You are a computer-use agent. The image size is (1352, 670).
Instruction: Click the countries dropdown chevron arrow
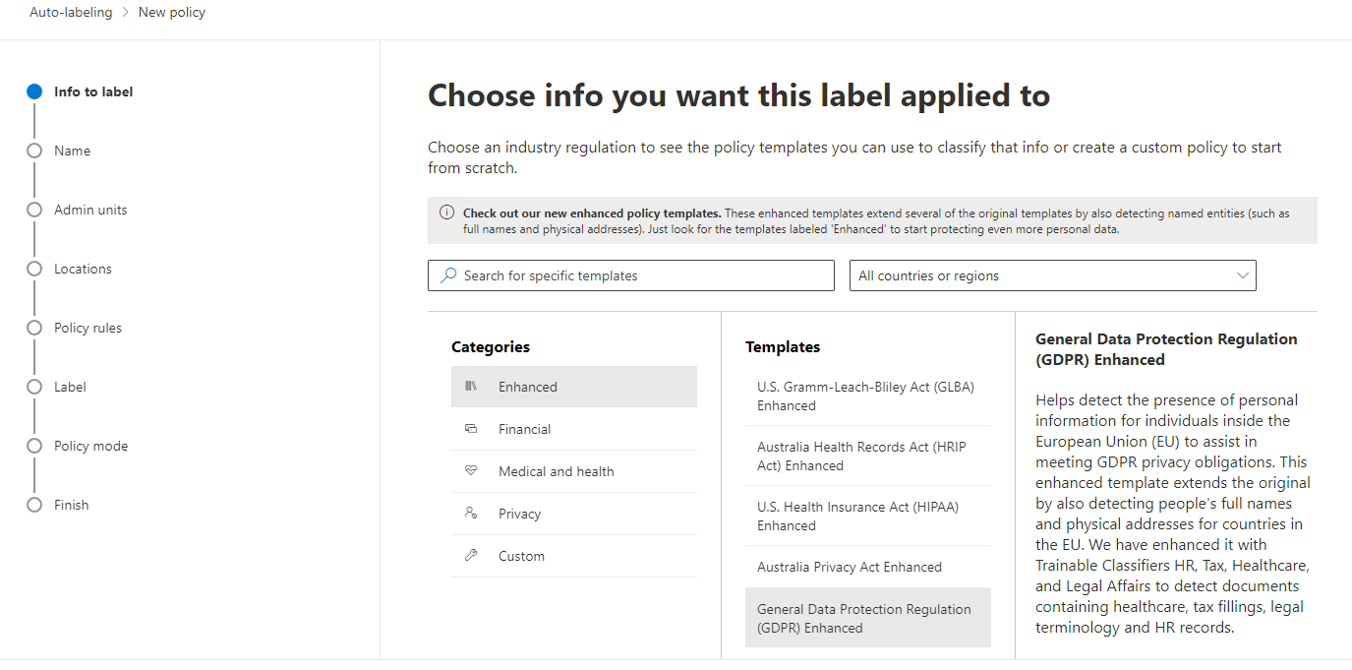[1243, 275]
